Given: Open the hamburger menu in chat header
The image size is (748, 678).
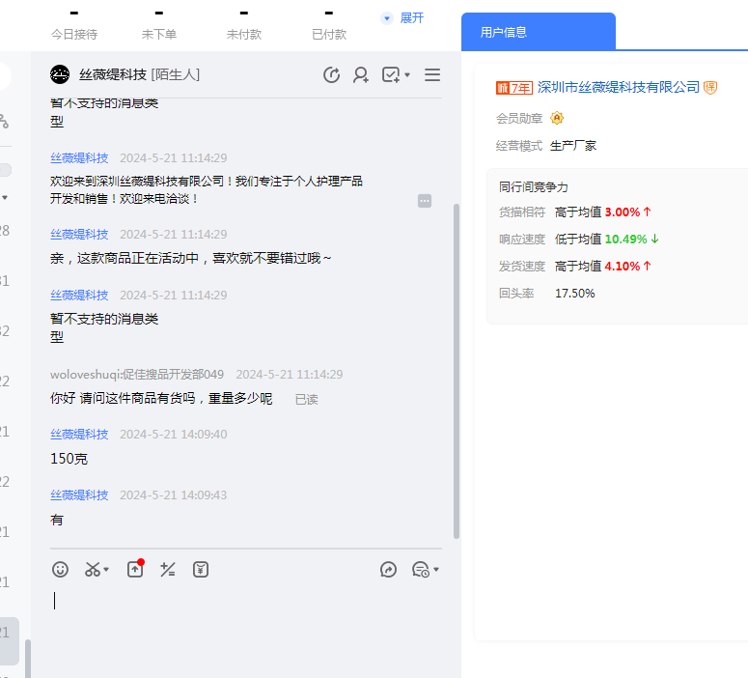Looking at the screenshot, I should [432, 75].
